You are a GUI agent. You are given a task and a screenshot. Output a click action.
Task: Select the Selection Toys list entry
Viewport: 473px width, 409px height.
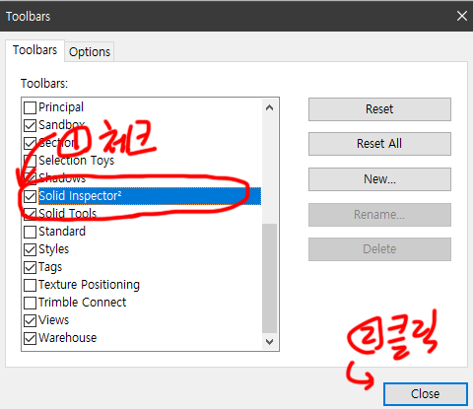[77, 161]
